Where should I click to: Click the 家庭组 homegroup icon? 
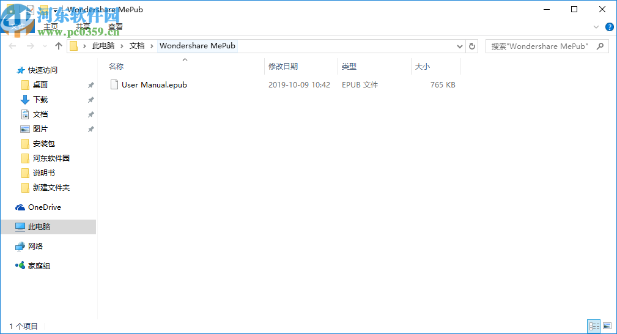coord(20,265)
